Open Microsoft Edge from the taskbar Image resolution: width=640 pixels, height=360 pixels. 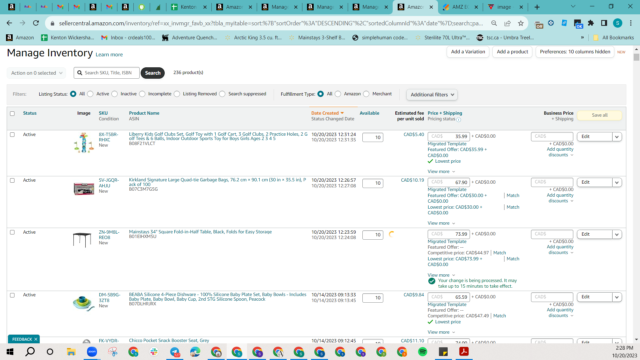pyautogui.click(x=195, y=352)
